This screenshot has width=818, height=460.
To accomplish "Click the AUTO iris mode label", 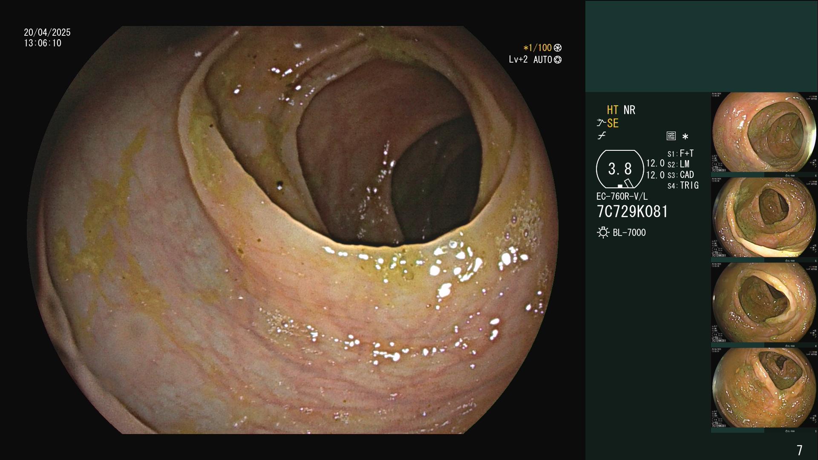I will [543, 60].
